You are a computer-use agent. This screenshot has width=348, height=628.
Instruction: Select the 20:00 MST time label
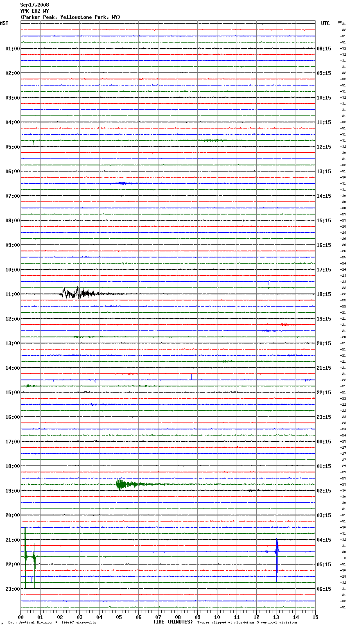13,515
